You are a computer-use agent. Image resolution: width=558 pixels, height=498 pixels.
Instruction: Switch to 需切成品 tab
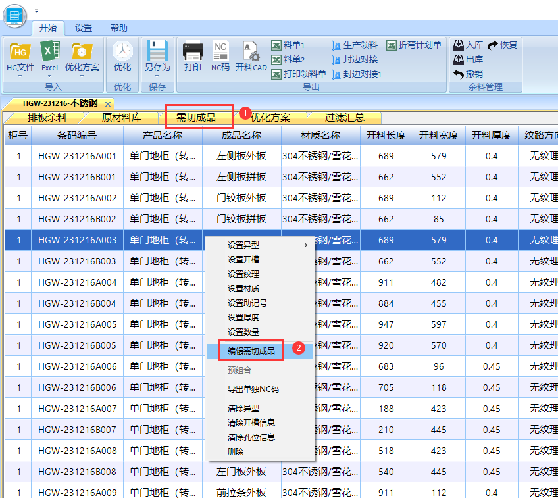[x=196, y=117]
